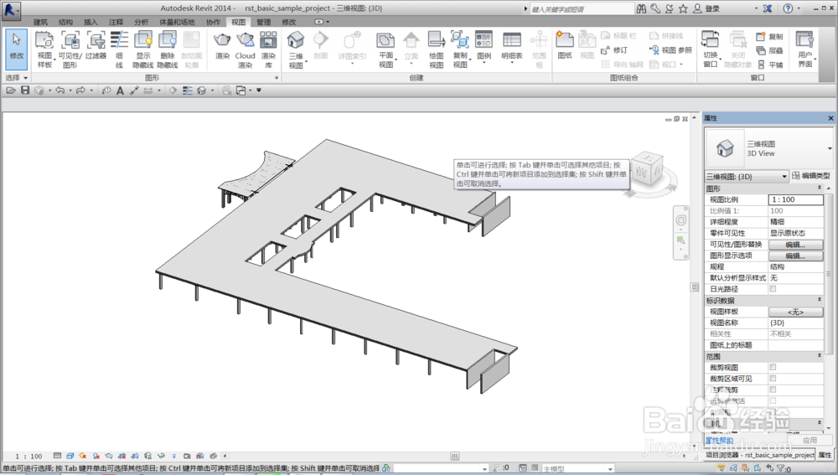Open 可见性/图形 visibility graphics settings
The image size is (838, 475).
(x=70, y=49)
